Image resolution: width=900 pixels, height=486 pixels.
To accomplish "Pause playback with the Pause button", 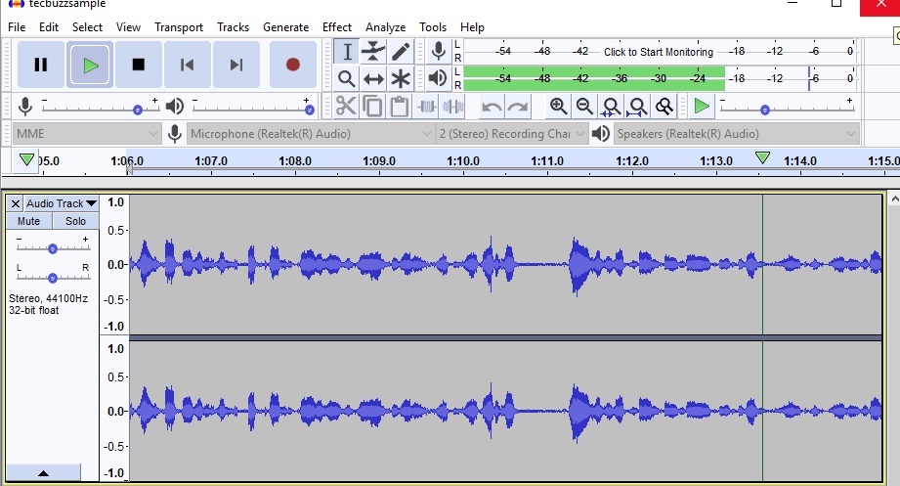I will (x=41, y=65).
